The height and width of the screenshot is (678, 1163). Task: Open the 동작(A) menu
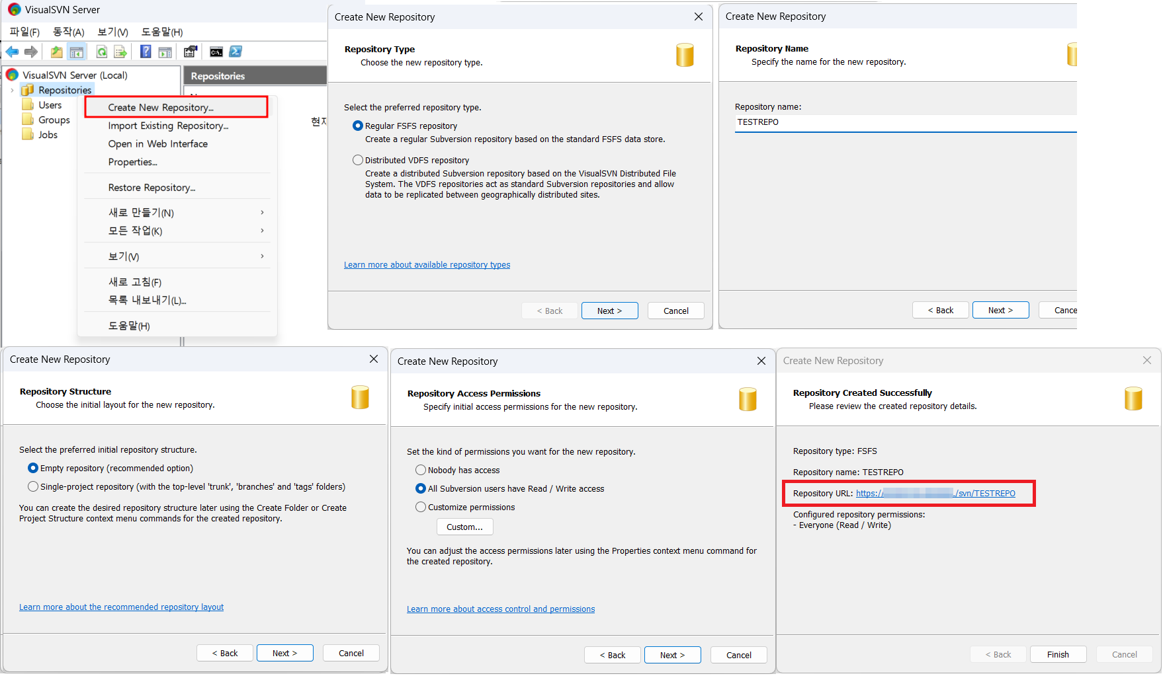point(69,32)
